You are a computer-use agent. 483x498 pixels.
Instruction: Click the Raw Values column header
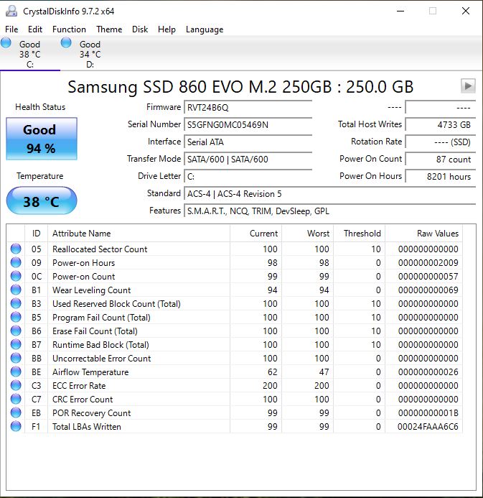tap(424, 234)
